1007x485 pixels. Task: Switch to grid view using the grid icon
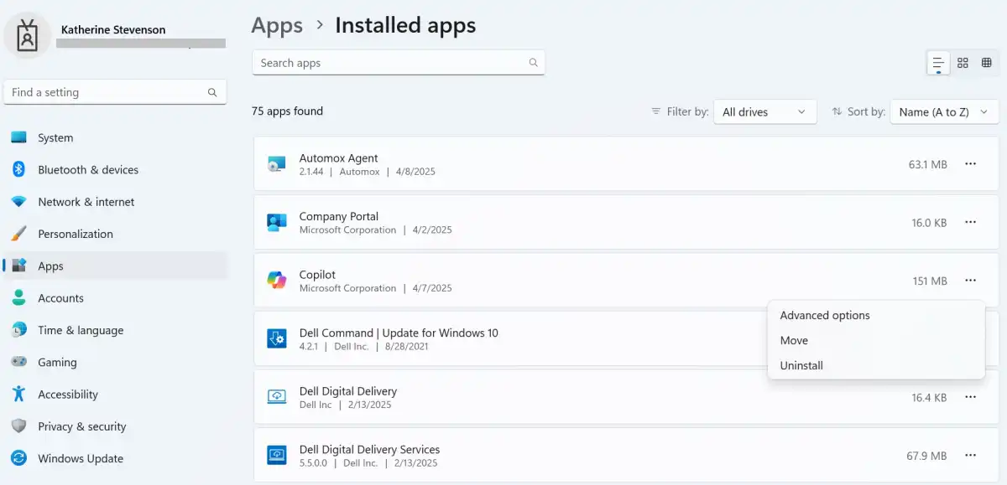tap(963, 62)
